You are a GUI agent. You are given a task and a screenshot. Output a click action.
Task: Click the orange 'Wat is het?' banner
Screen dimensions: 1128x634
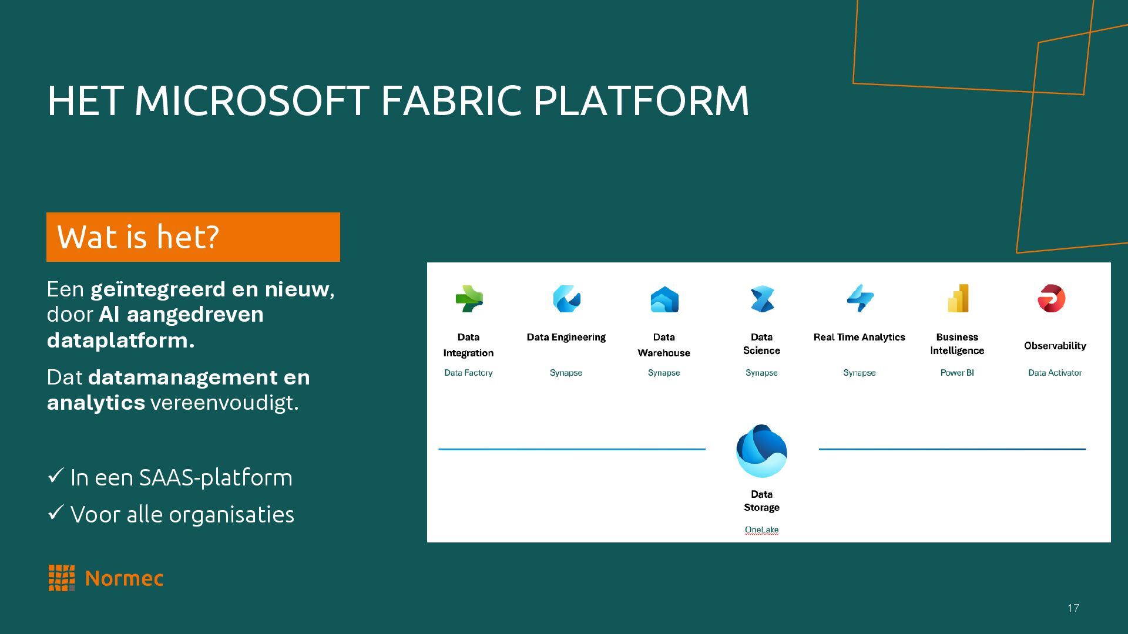[x=193, y=237]
